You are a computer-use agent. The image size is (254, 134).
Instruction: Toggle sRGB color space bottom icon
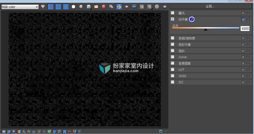(54, 131)
